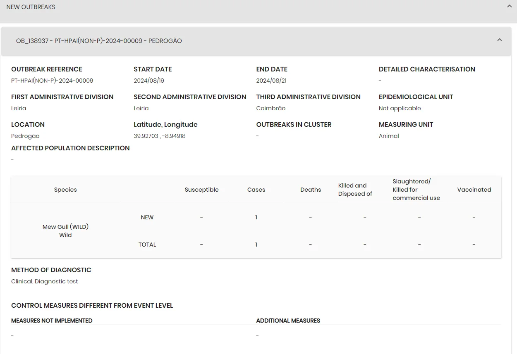The image size is (517, 354).
Task: Click the Pedrogão location value
Action: [25, 136]
